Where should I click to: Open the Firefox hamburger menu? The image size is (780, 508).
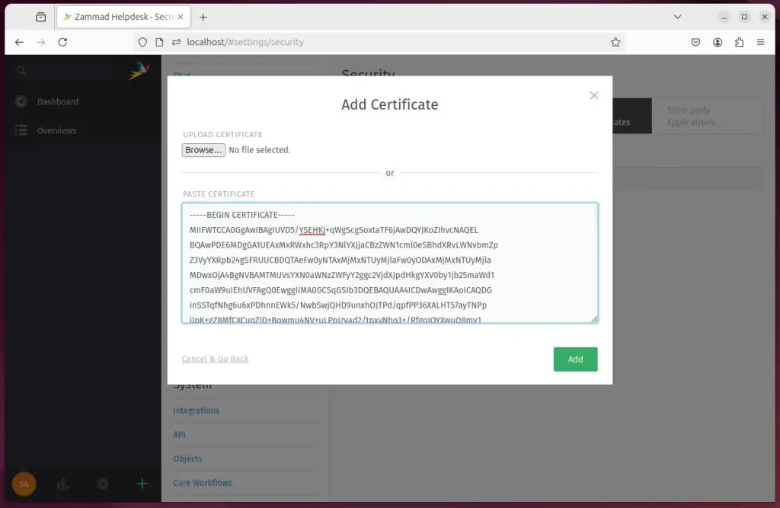[761, 43]
